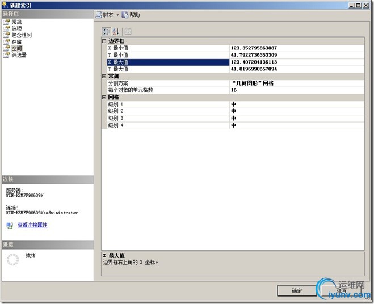The width and height of the screenshot is (374, 304).
Task: Open the 查看连接属性 link
Action: coord(32,225)
